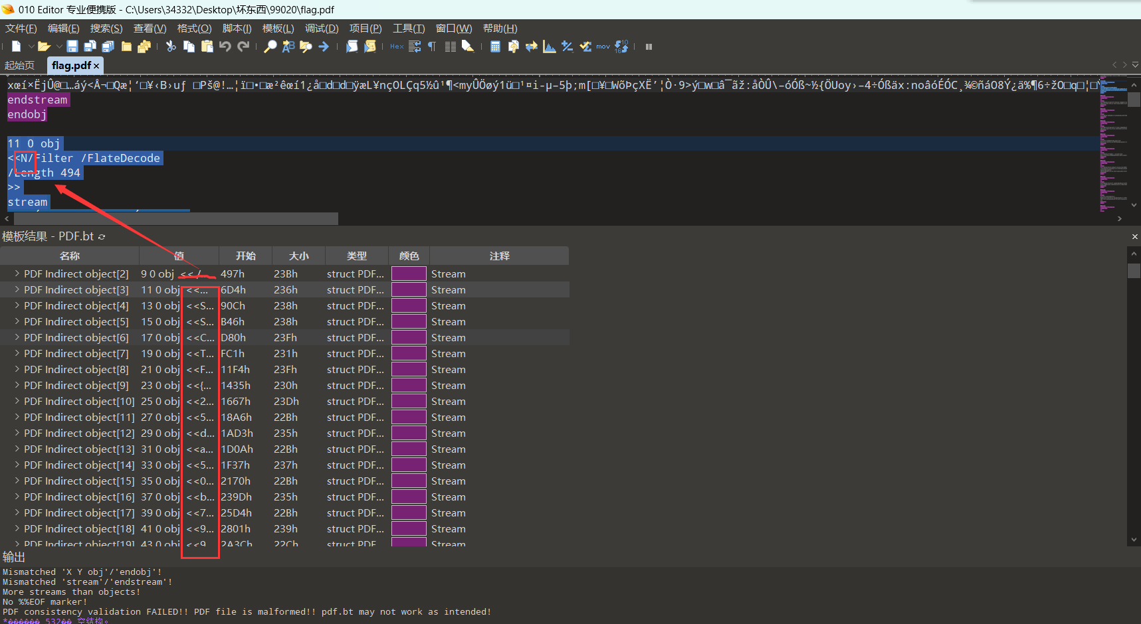Click the Cut scissors icon

pos(171,46)
